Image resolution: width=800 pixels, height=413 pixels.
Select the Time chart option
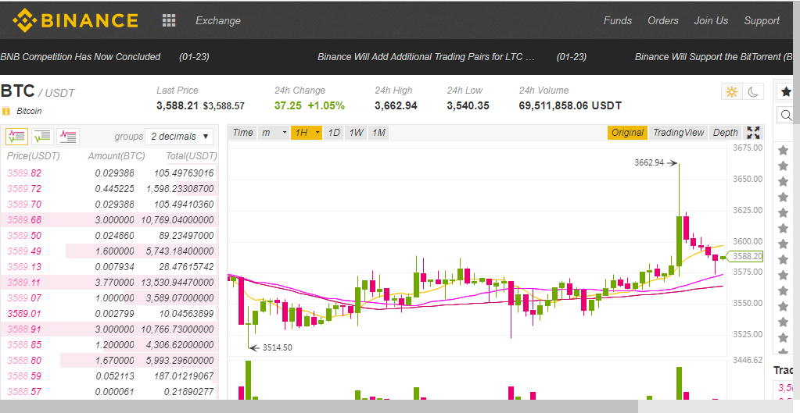(242, 133)
